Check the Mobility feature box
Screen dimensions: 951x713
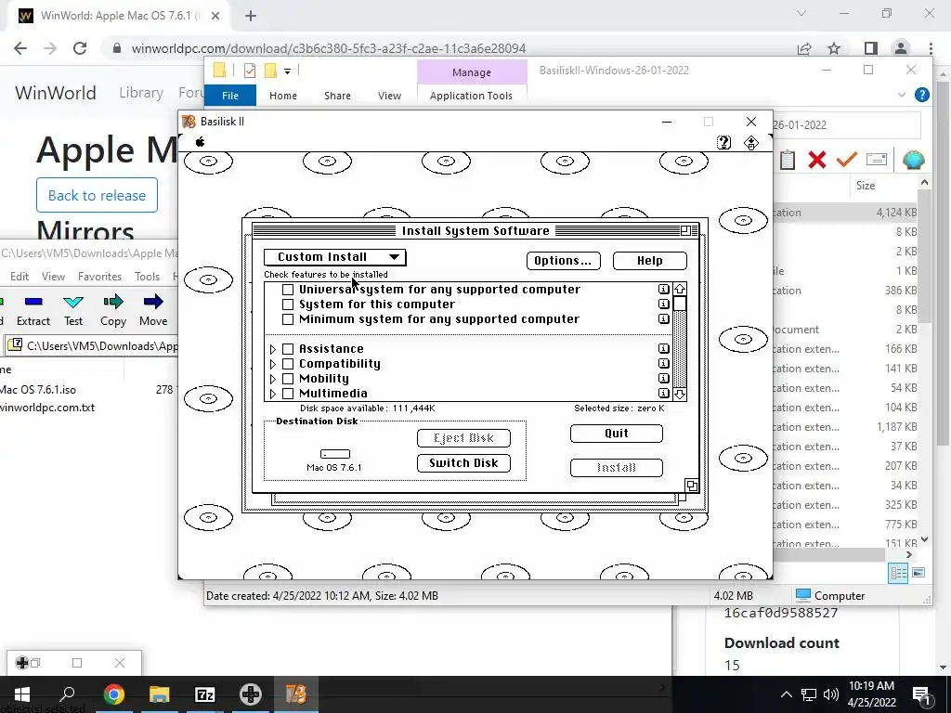[288, 379]
